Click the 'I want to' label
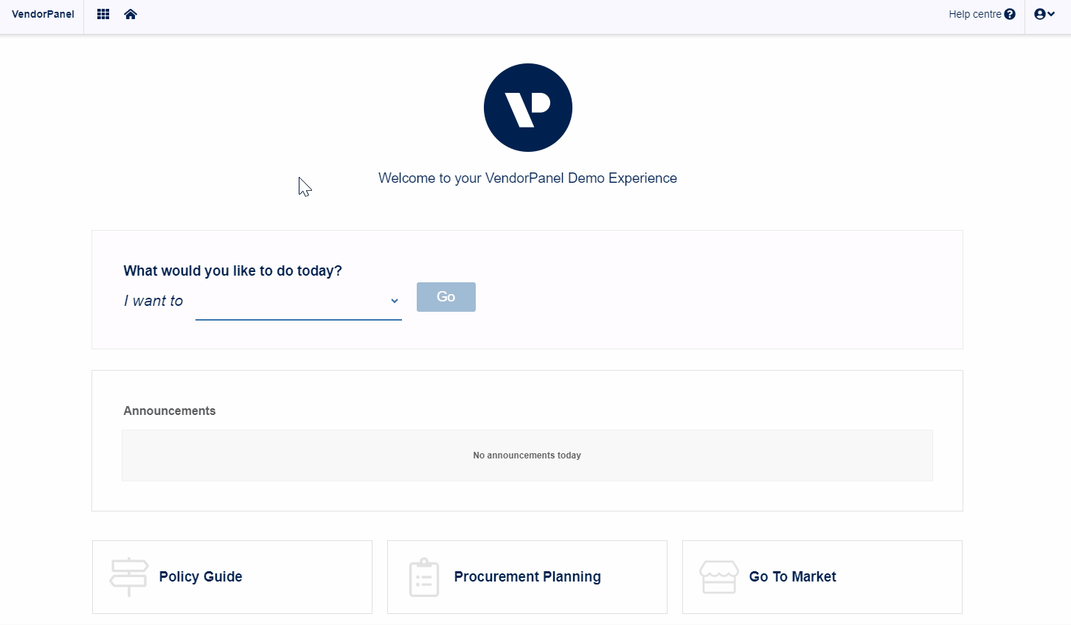 click(153, 301)
